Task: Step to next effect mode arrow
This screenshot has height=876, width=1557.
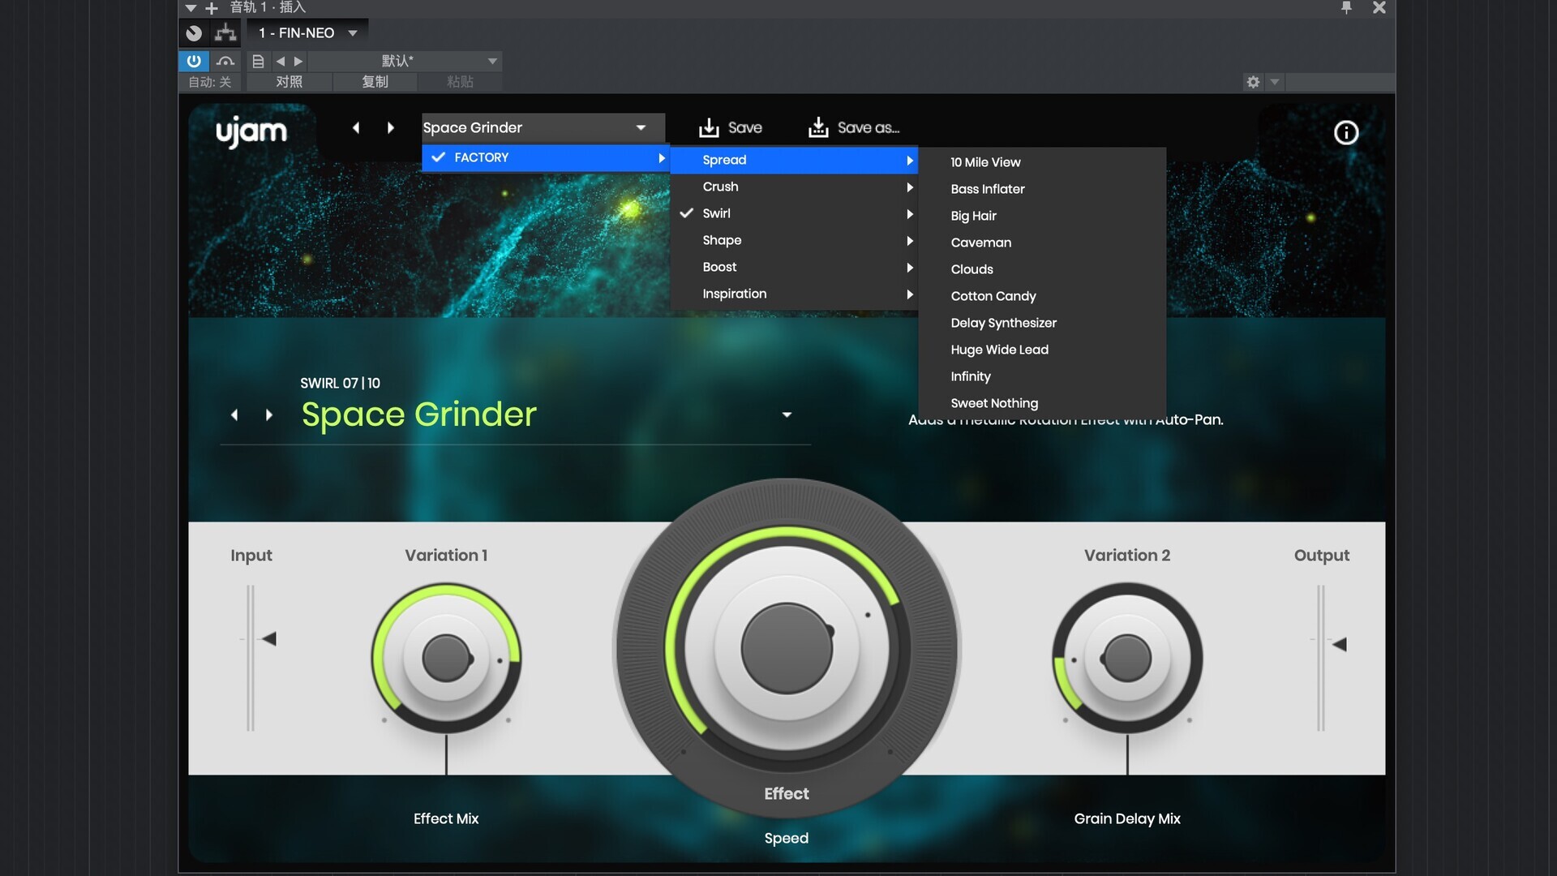Action: [269, 415]
